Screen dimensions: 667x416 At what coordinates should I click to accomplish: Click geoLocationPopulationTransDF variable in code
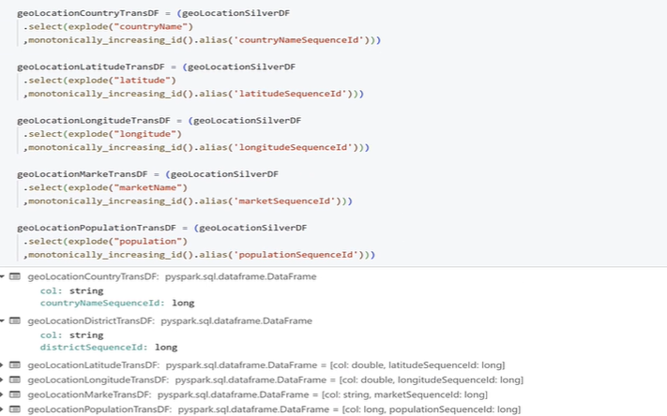(x=97, y=228)
